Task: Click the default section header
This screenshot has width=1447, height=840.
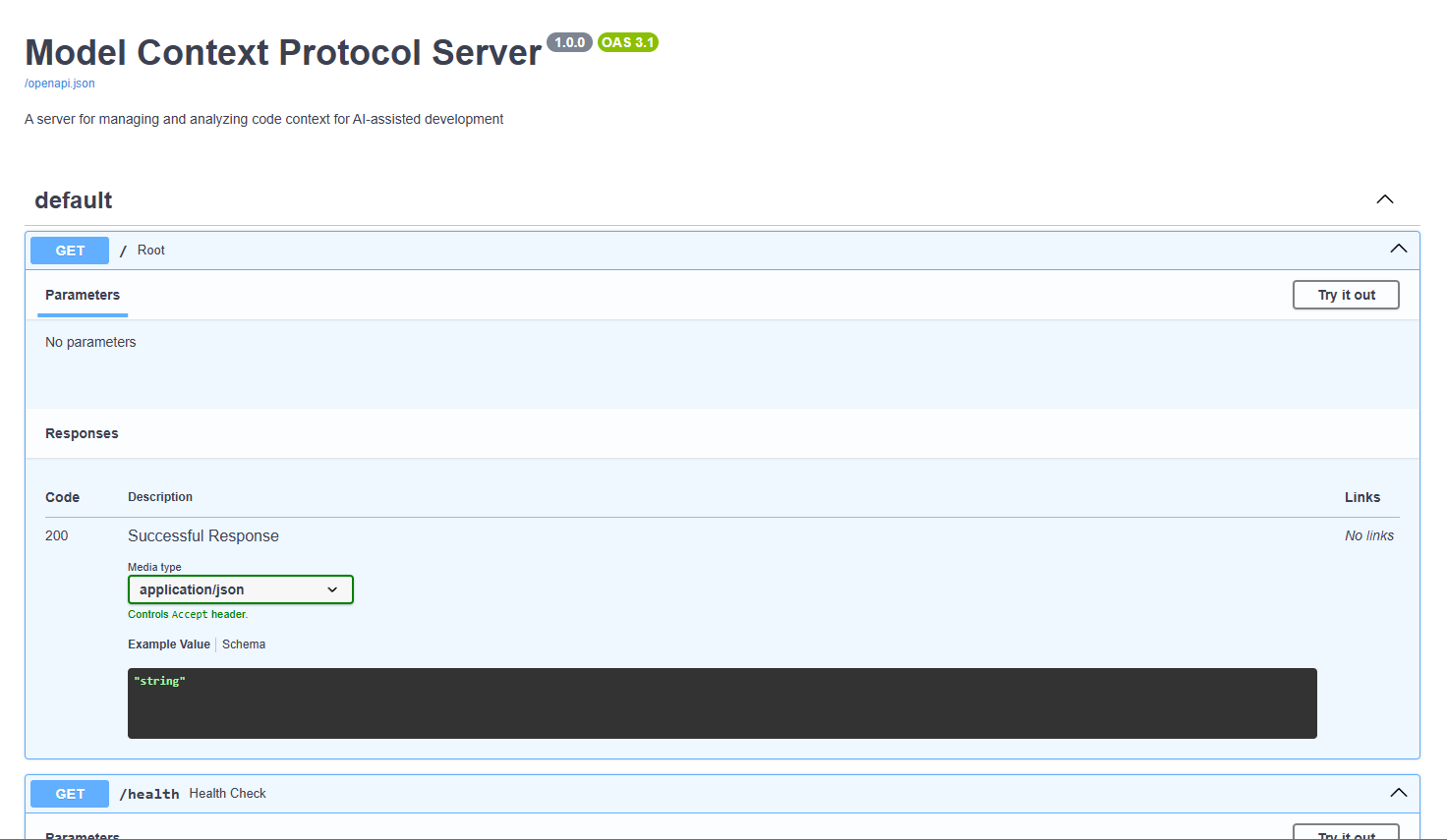Action: 74,199
